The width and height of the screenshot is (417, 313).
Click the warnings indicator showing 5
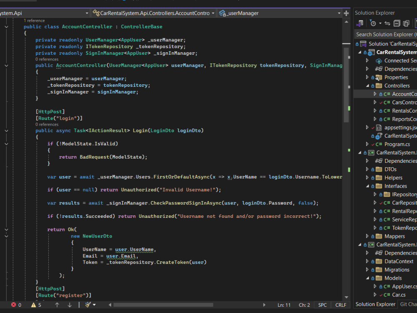[x=36, y=305]
